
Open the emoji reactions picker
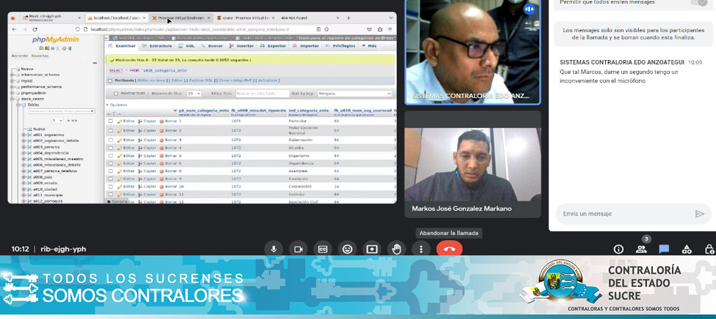[x=348, y=249]
